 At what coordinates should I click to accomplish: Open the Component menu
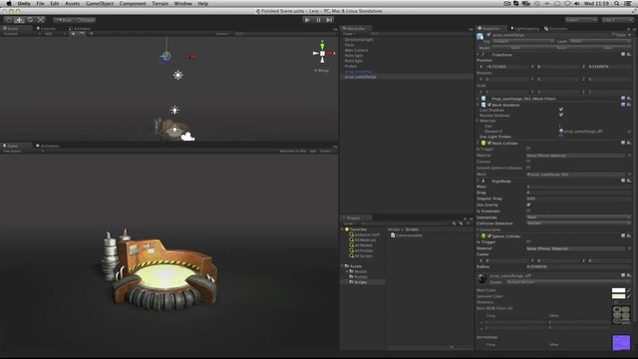click(133, 3)
